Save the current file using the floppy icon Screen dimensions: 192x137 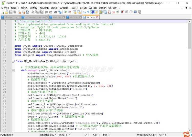(11, 12)
